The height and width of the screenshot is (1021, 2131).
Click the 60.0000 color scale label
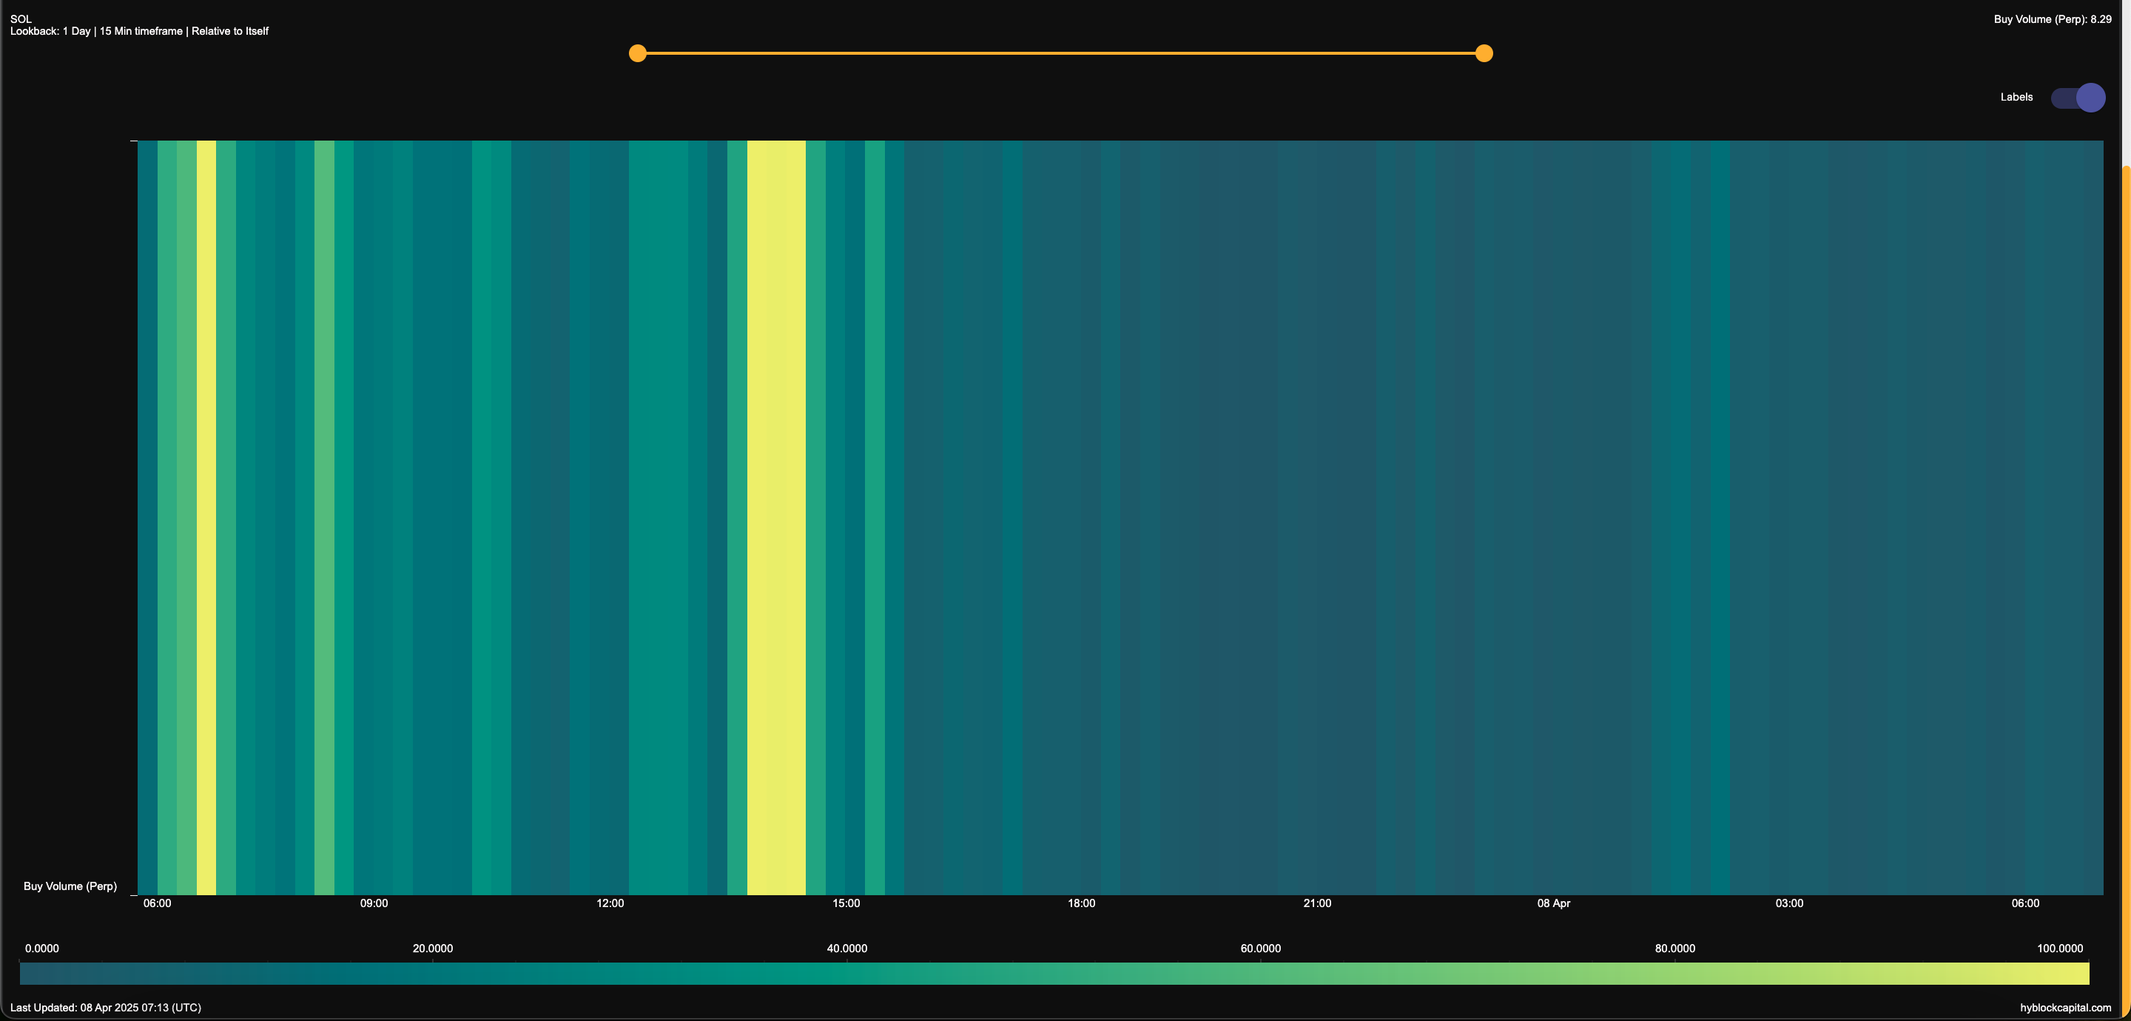click(x=1261, y=948)
